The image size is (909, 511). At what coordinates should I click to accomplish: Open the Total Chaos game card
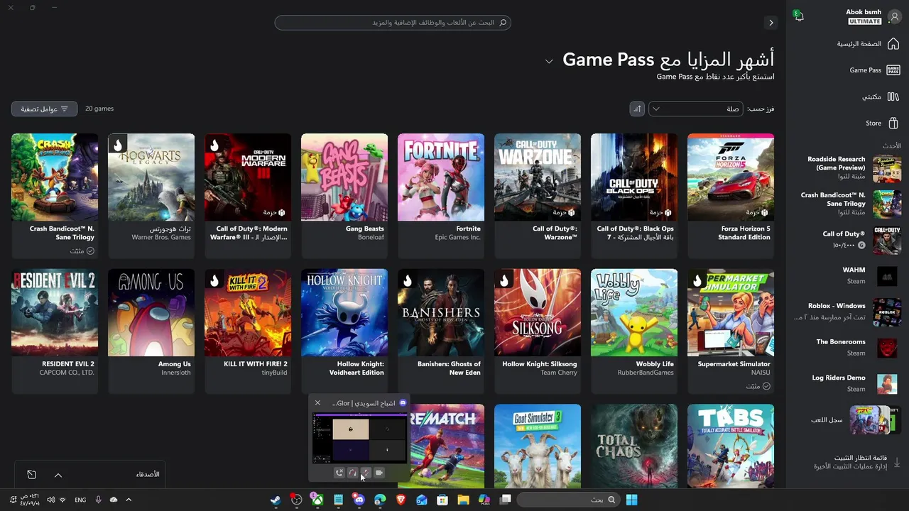coord(634,446)
